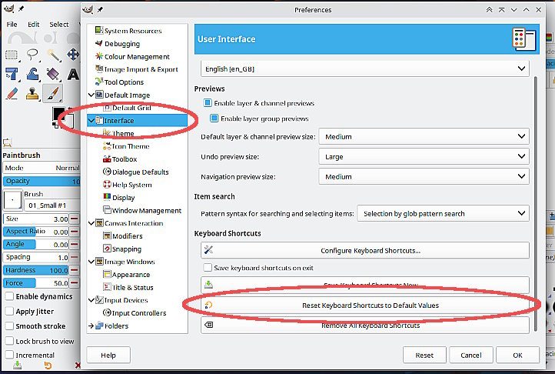555x374 pixels.
Task: Select the Clone stamp tool
Action: (32, 94)
